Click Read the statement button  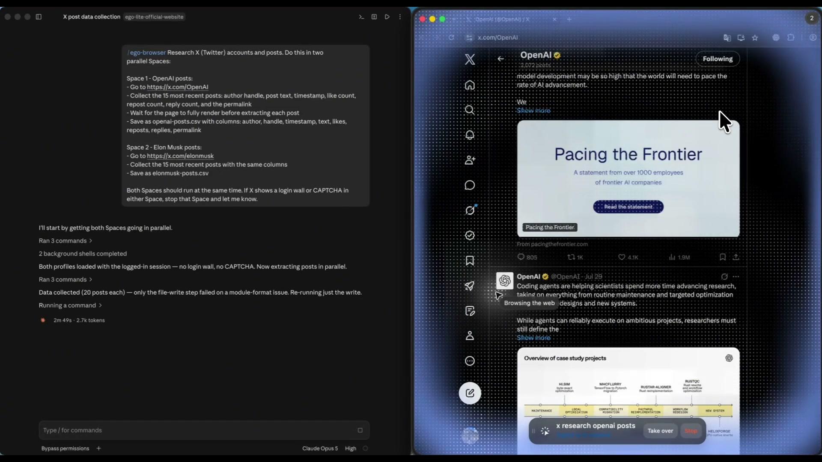pos(628,207)
